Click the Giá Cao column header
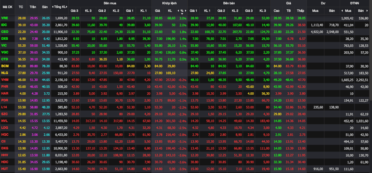Screen dimensions: 372x173 276,11
